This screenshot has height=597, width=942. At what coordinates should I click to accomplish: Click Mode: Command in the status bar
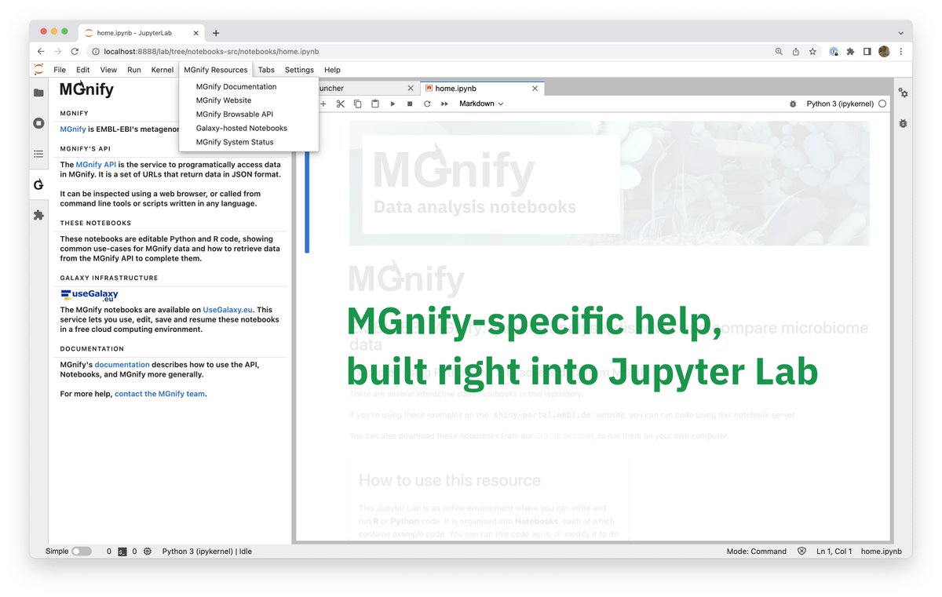[756, 551]
